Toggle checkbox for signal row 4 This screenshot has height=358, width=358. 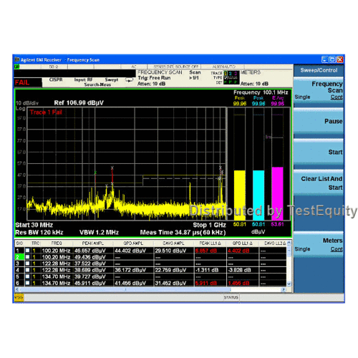click(28, 270)
